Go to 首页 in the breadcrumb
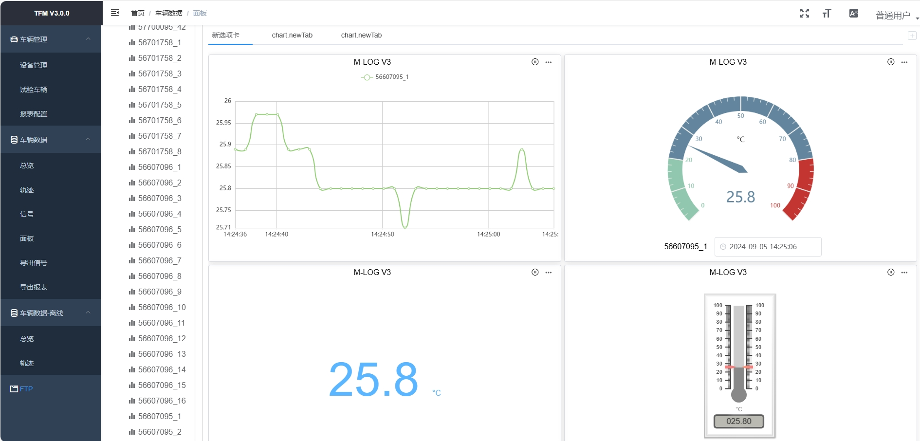The width and height of the screenshot is (920, 441). [x=138, y=13]
